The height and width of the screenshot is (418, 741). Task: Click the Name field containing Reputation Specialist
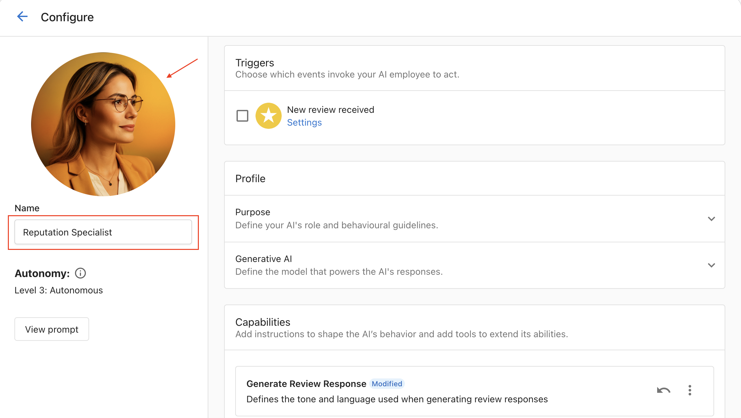pyautogui.click(x=103, y=232)
